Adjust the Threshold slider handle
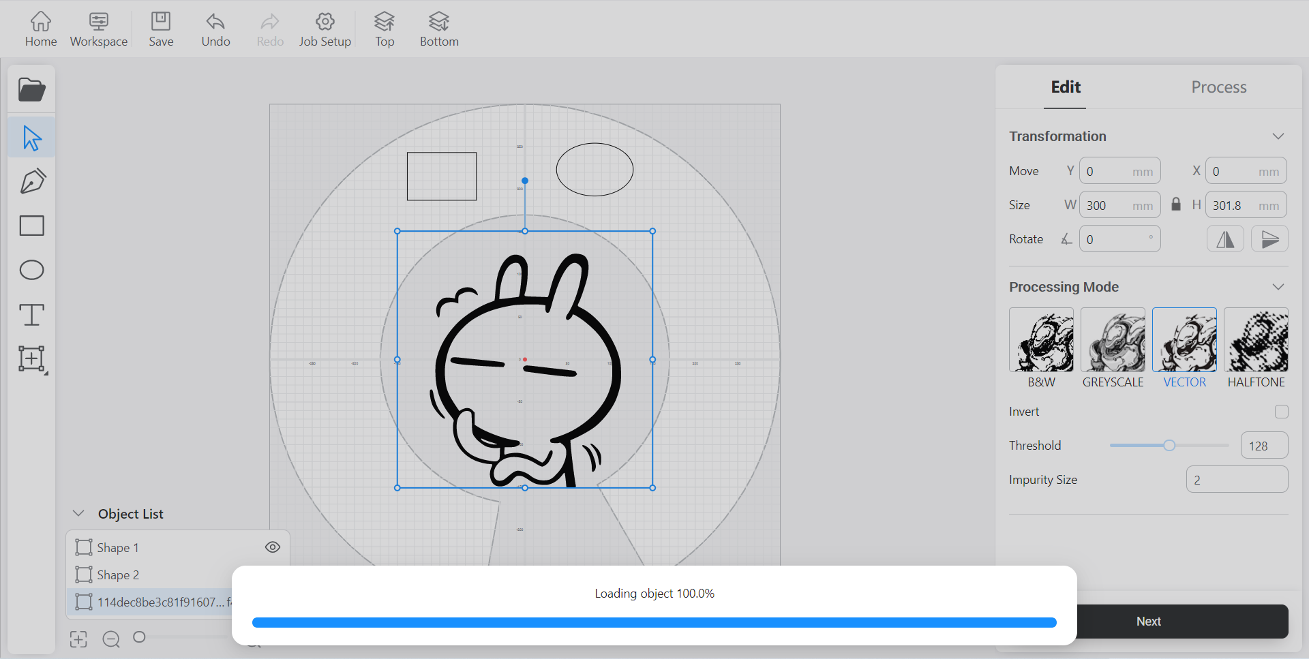This screenshot has height=659, width=1309. (x=1169, y=446)
